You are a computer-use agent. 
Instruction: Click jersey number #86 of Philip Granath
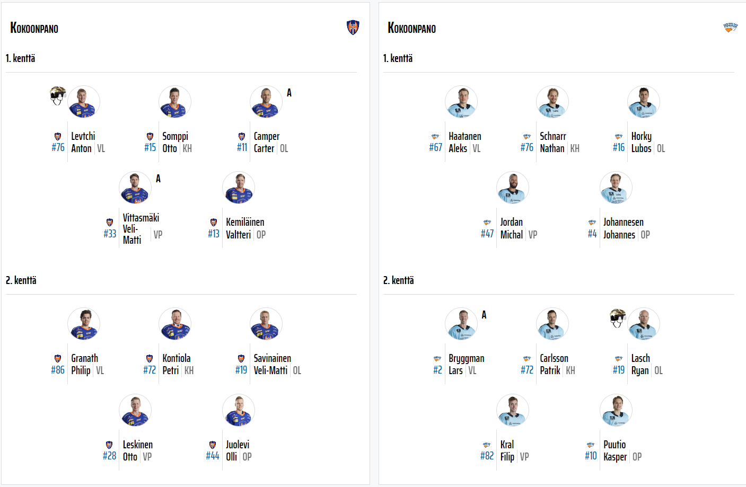click(x=58, y=370)
